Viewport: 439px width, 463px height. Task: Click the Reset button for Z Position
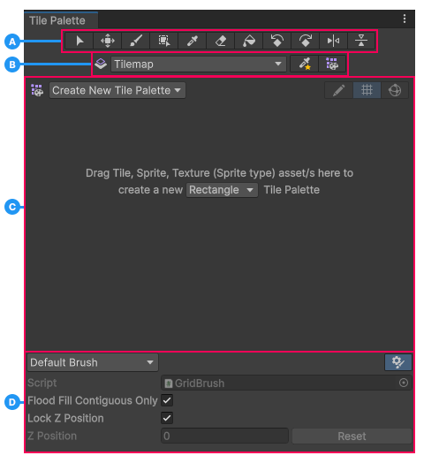pos(352,436)
